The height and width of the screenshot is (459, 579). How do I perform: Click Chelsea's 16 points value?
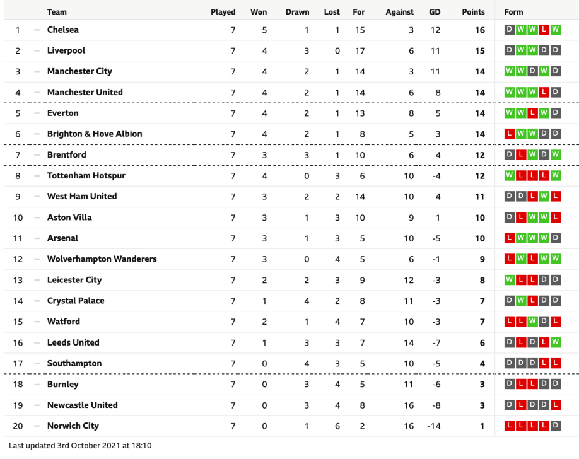[x=479, y=30]
